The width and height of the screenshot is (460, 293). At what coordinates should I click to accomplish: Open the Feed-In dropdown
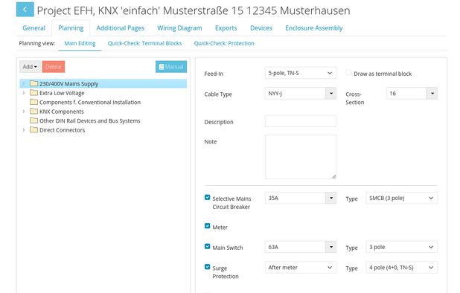tap(301, 73)
